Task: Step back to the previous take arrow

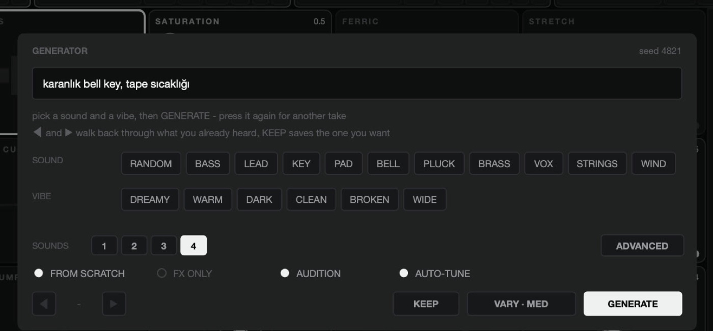Action: [44, 304]
